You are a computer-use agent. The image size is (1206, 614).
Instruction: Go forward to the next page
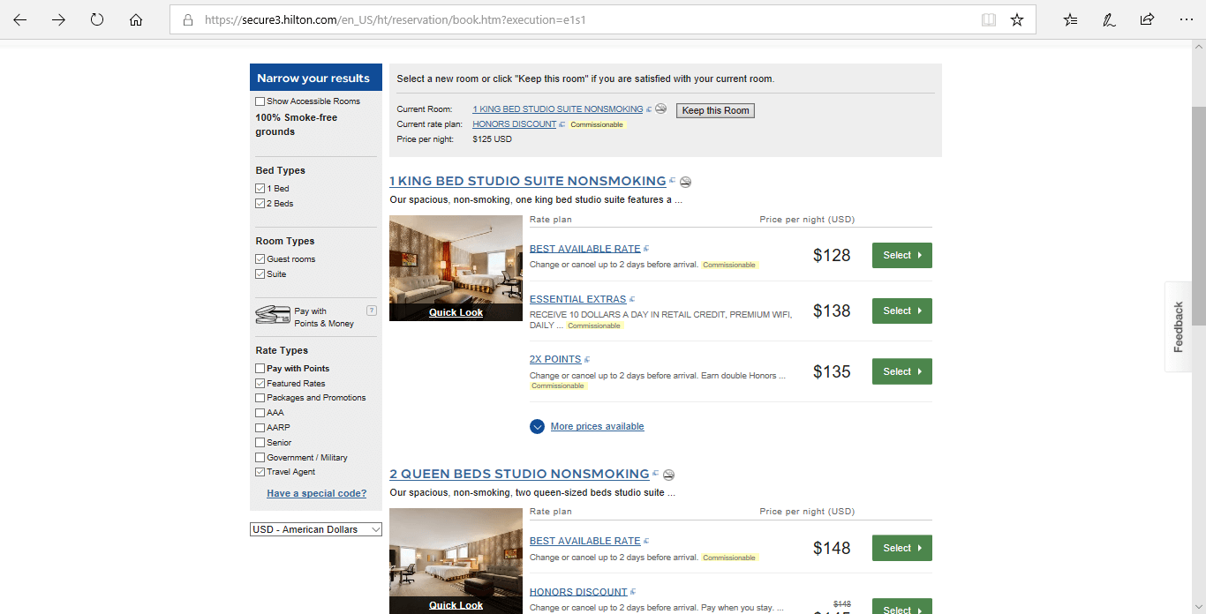58,19
